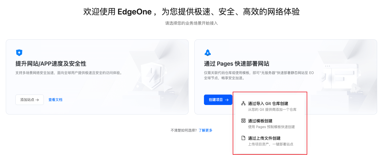Open the 查看文档 link
385x155 pixels.
(55, 100)
